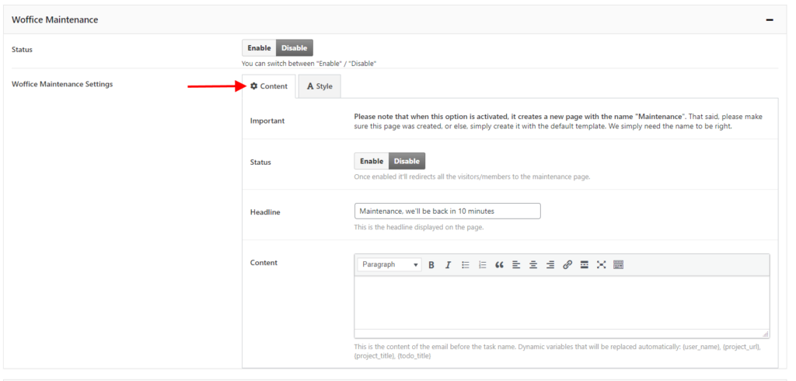Screen dimensions: 796x381
Task: Center align the editor text
Action: click(533, 265)
